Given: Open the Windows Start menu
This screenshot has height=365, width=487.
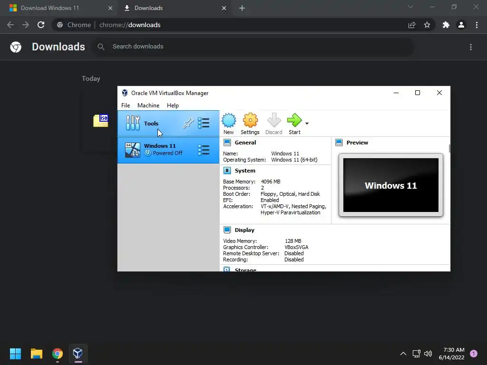Looking at the screenshot, I should click(x=15, y=353).
